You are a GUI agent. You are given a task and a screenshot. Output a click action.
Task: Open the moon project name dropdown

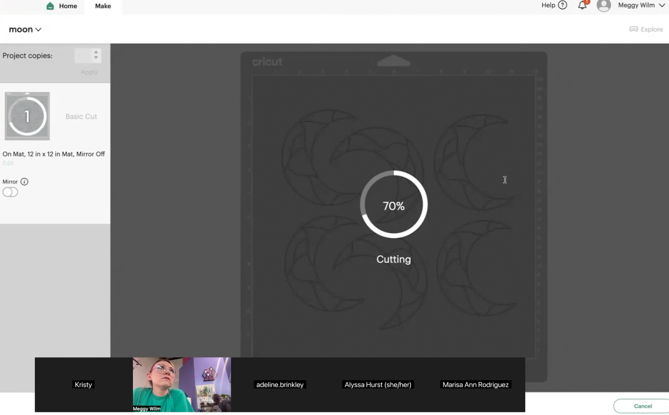click(x=25, y=29)
